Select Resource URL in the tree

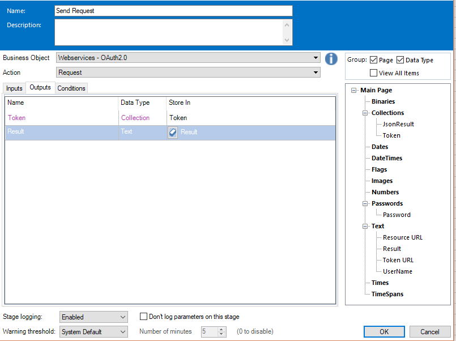pos(403,237)
